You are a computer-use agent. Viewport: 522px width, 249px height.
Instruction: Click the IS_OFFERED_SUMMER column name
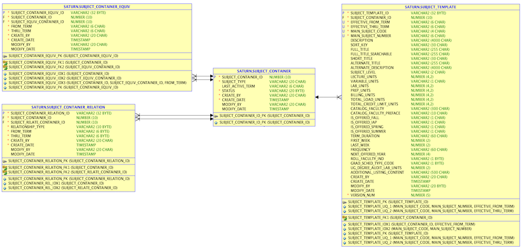(368, 131)
